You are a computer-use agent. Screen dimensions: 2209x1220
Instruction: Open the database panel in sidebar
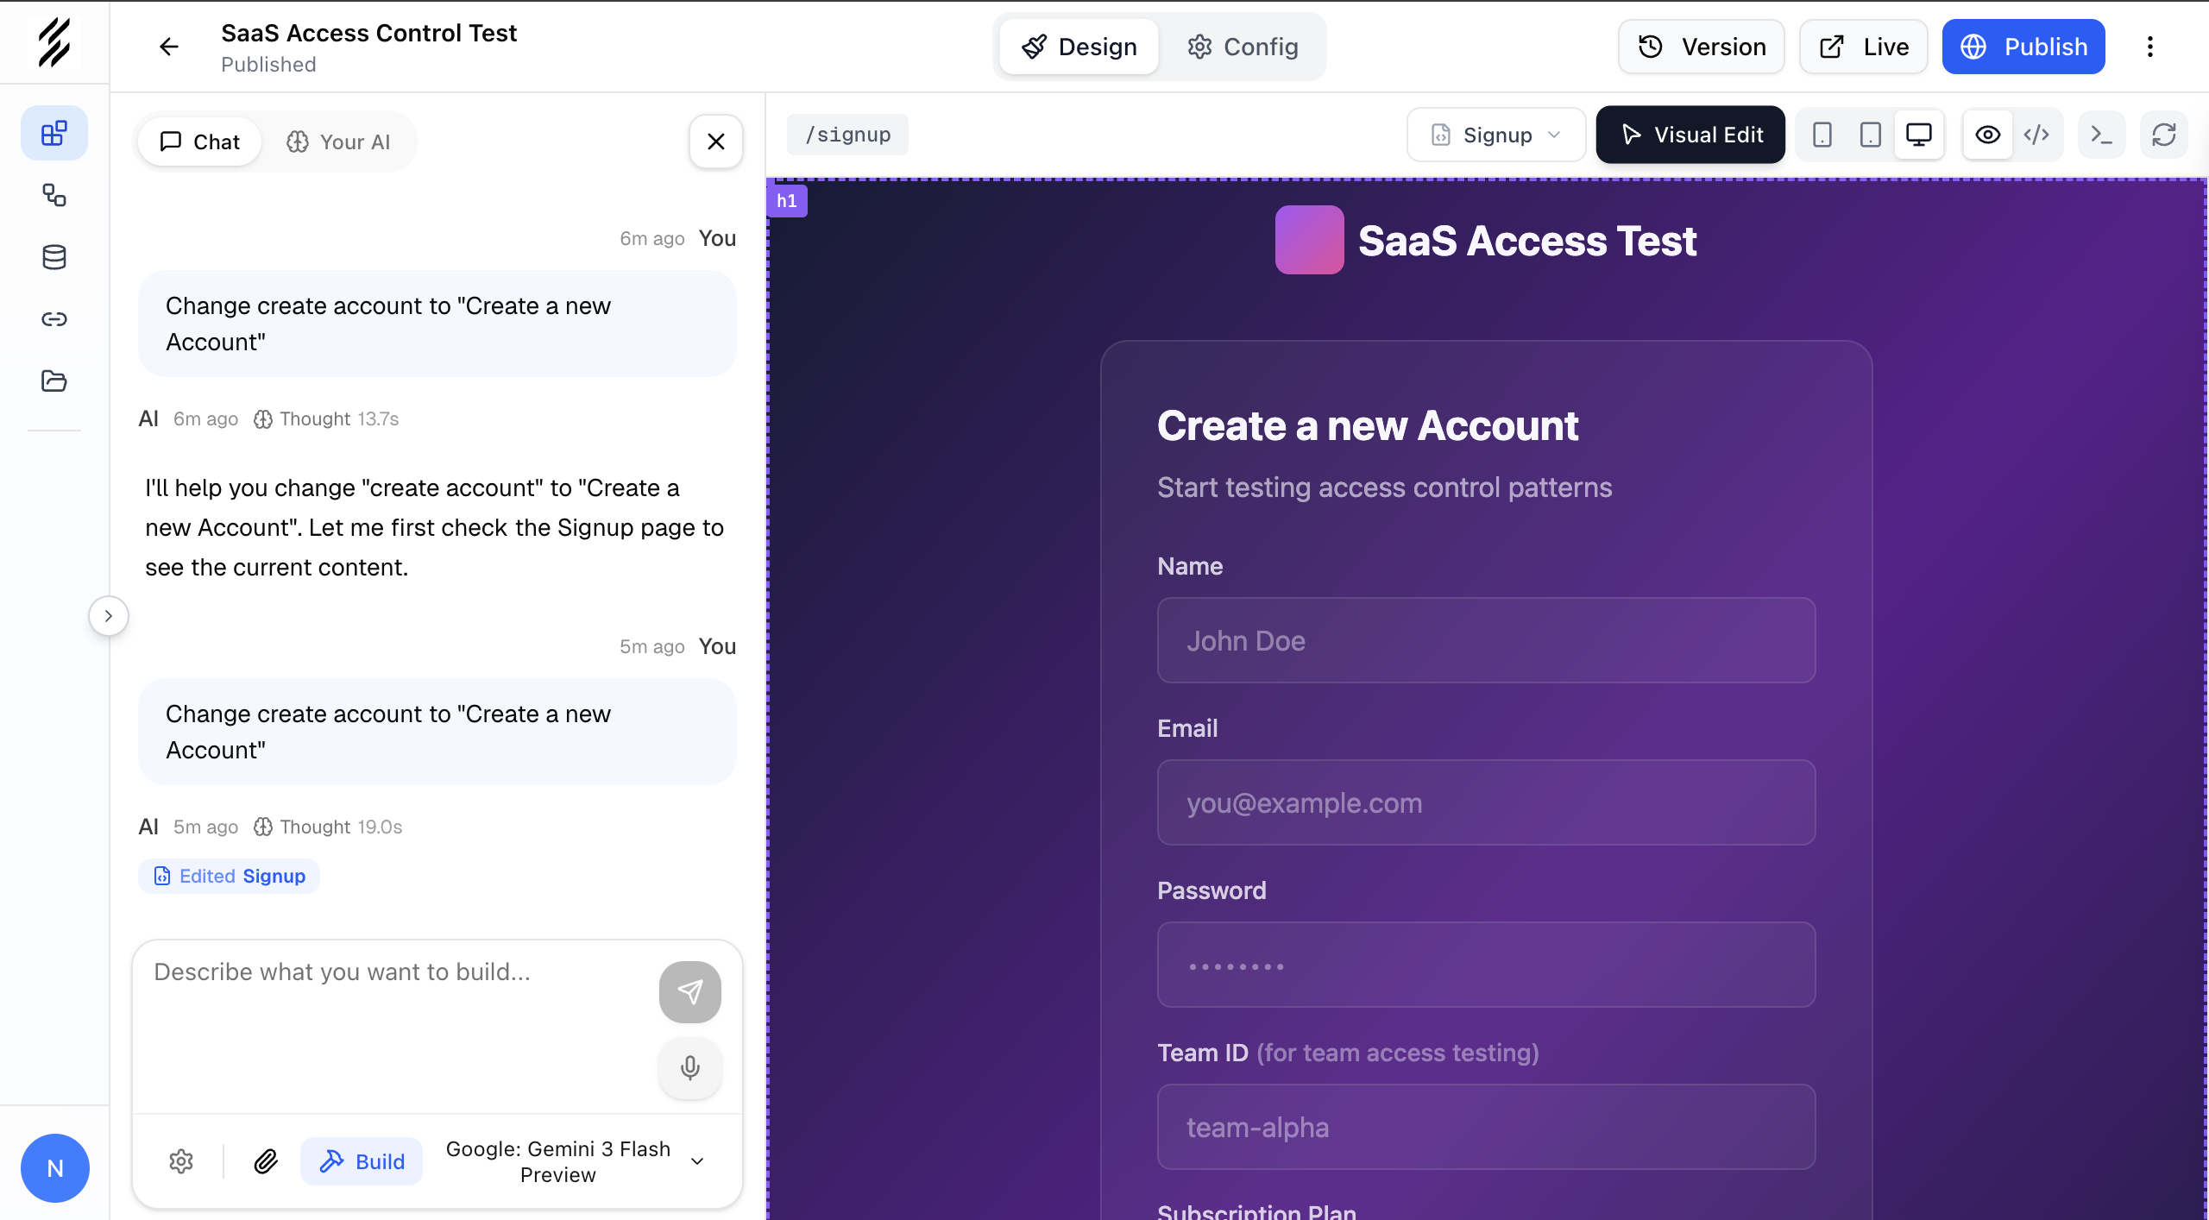coord(54,256)
